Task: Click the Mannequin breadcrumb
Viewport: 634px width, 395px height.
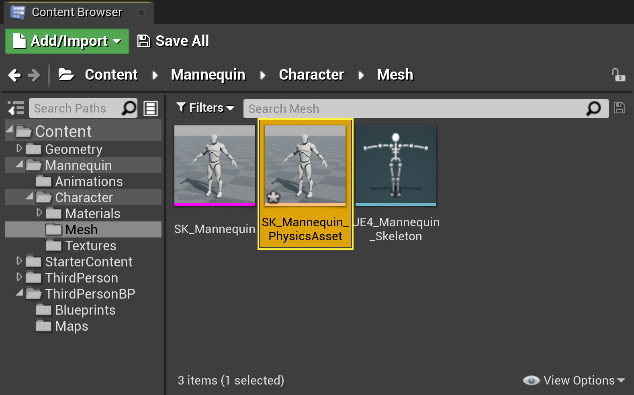Action: tap(208, 75)
